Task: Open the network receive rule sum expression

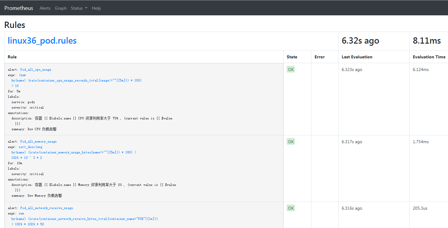Action: click(21, 213)
